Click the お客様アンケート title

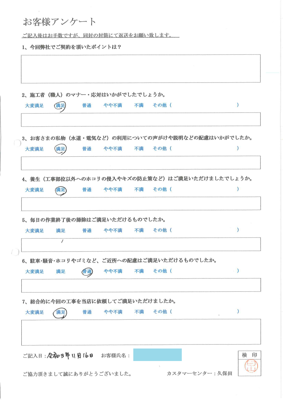(x=60, y=22)
